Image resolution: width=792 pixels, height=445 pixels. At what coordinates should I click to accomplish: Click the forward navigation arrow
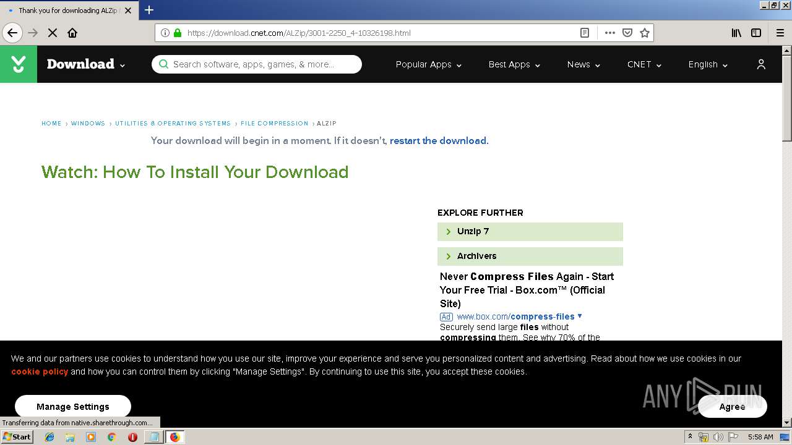coord(33,33)
